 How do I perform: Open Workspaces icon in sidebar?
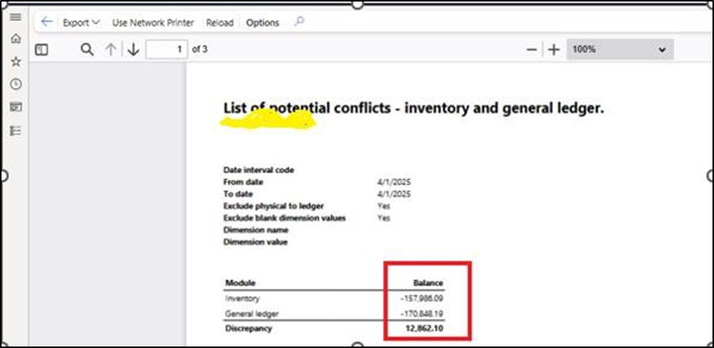click(15, 107)
